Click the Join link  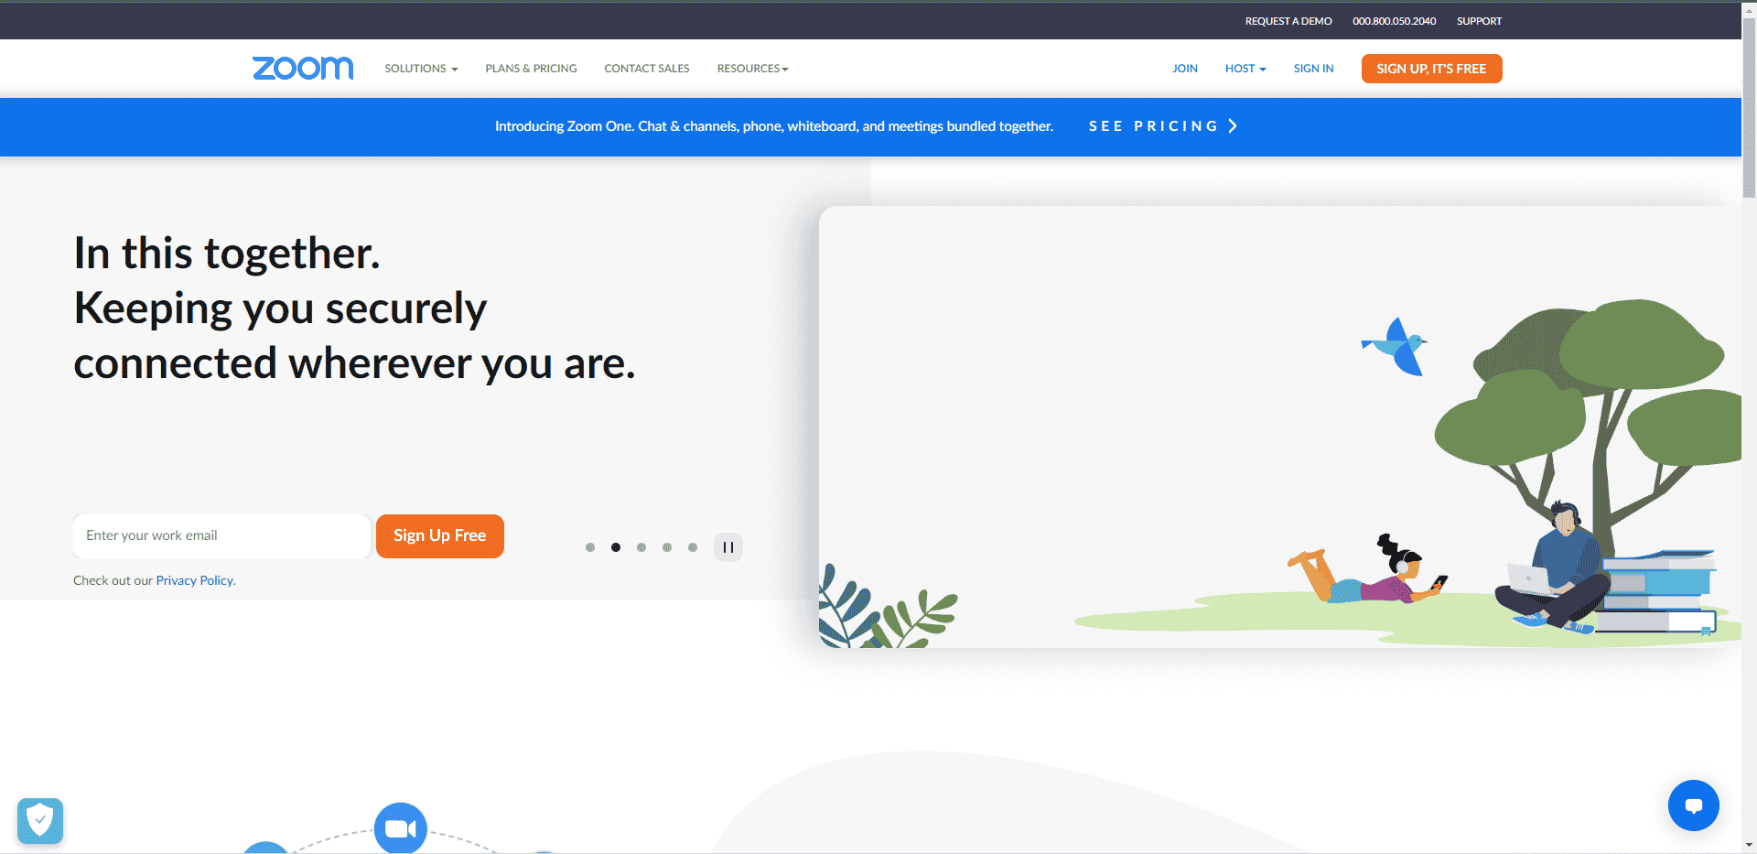(1185, 69)
